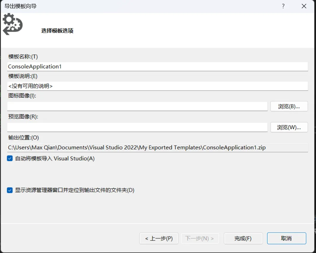Select the 输出位置 output path field
Image resolution: width=316 pixels, height=253 pixels.
coord(157,147)
